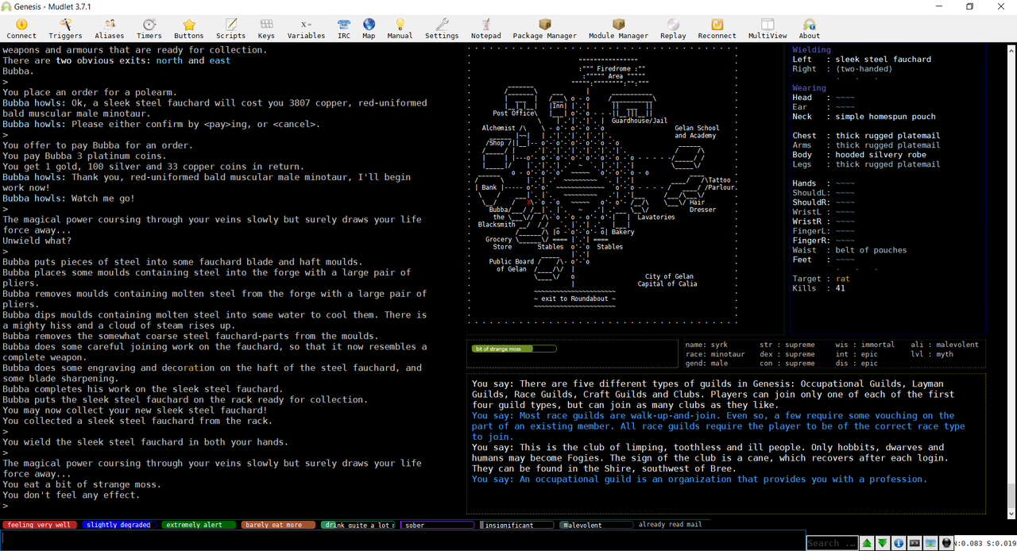The image size is (1017, 551).
Task: Click the Kills count '41'
Action: 840,288
